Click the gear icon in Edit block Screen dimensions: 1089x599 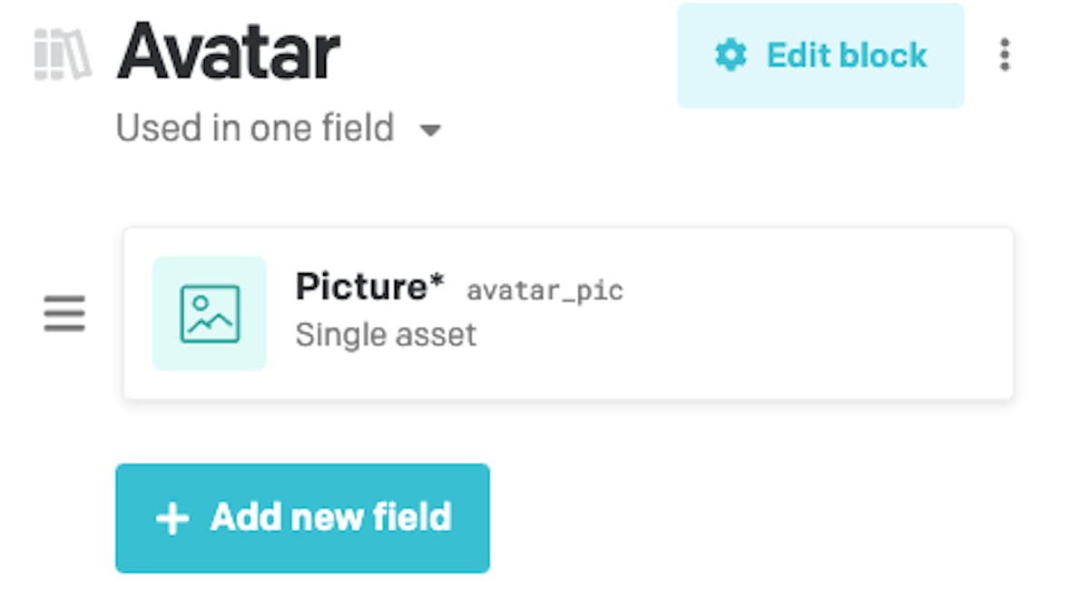(731, 55)
